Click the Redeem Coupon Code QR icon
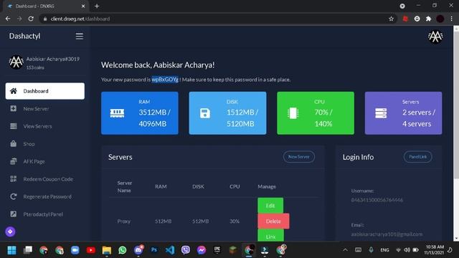This screenshot has width=459, height=258. pyautogui.click(x=14, y=178)
